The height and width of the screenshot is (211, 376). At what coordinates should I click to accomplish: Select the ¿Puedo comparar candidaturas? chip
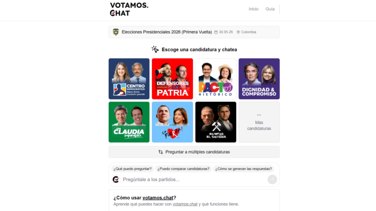(184, 169)
